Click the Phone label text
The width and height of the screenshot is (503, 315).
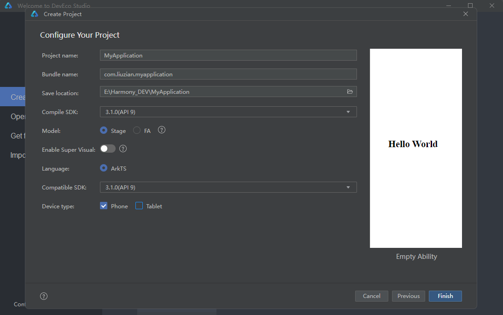(119, 206)
